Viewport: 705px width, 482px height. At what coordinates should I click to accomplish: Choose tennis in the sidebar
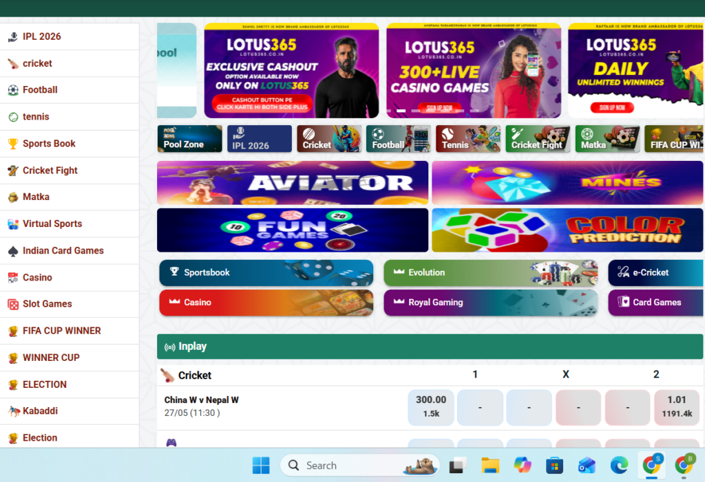pyautogui.click(x=70, y=117)
